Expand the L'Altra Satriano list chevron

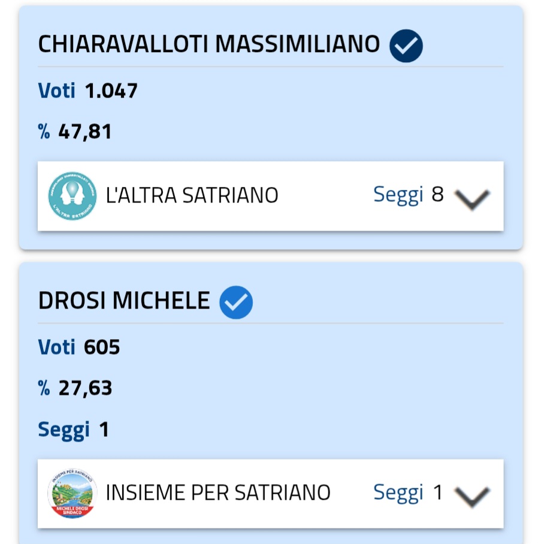pos(472,199)
